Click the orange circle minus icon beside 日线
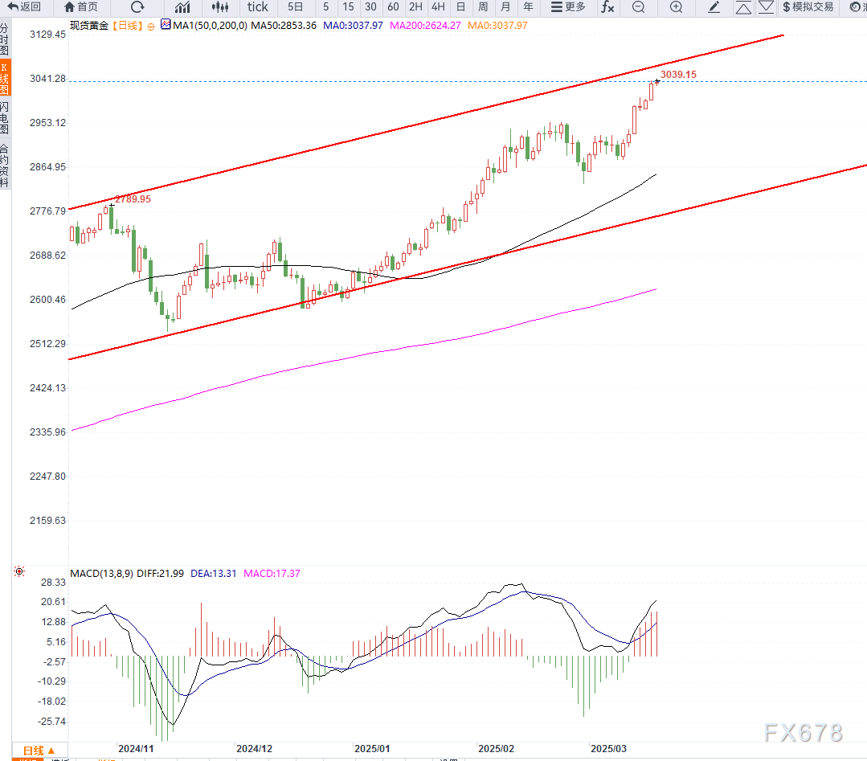This screenshot has width=867, height=761. [x=152, y=26]
